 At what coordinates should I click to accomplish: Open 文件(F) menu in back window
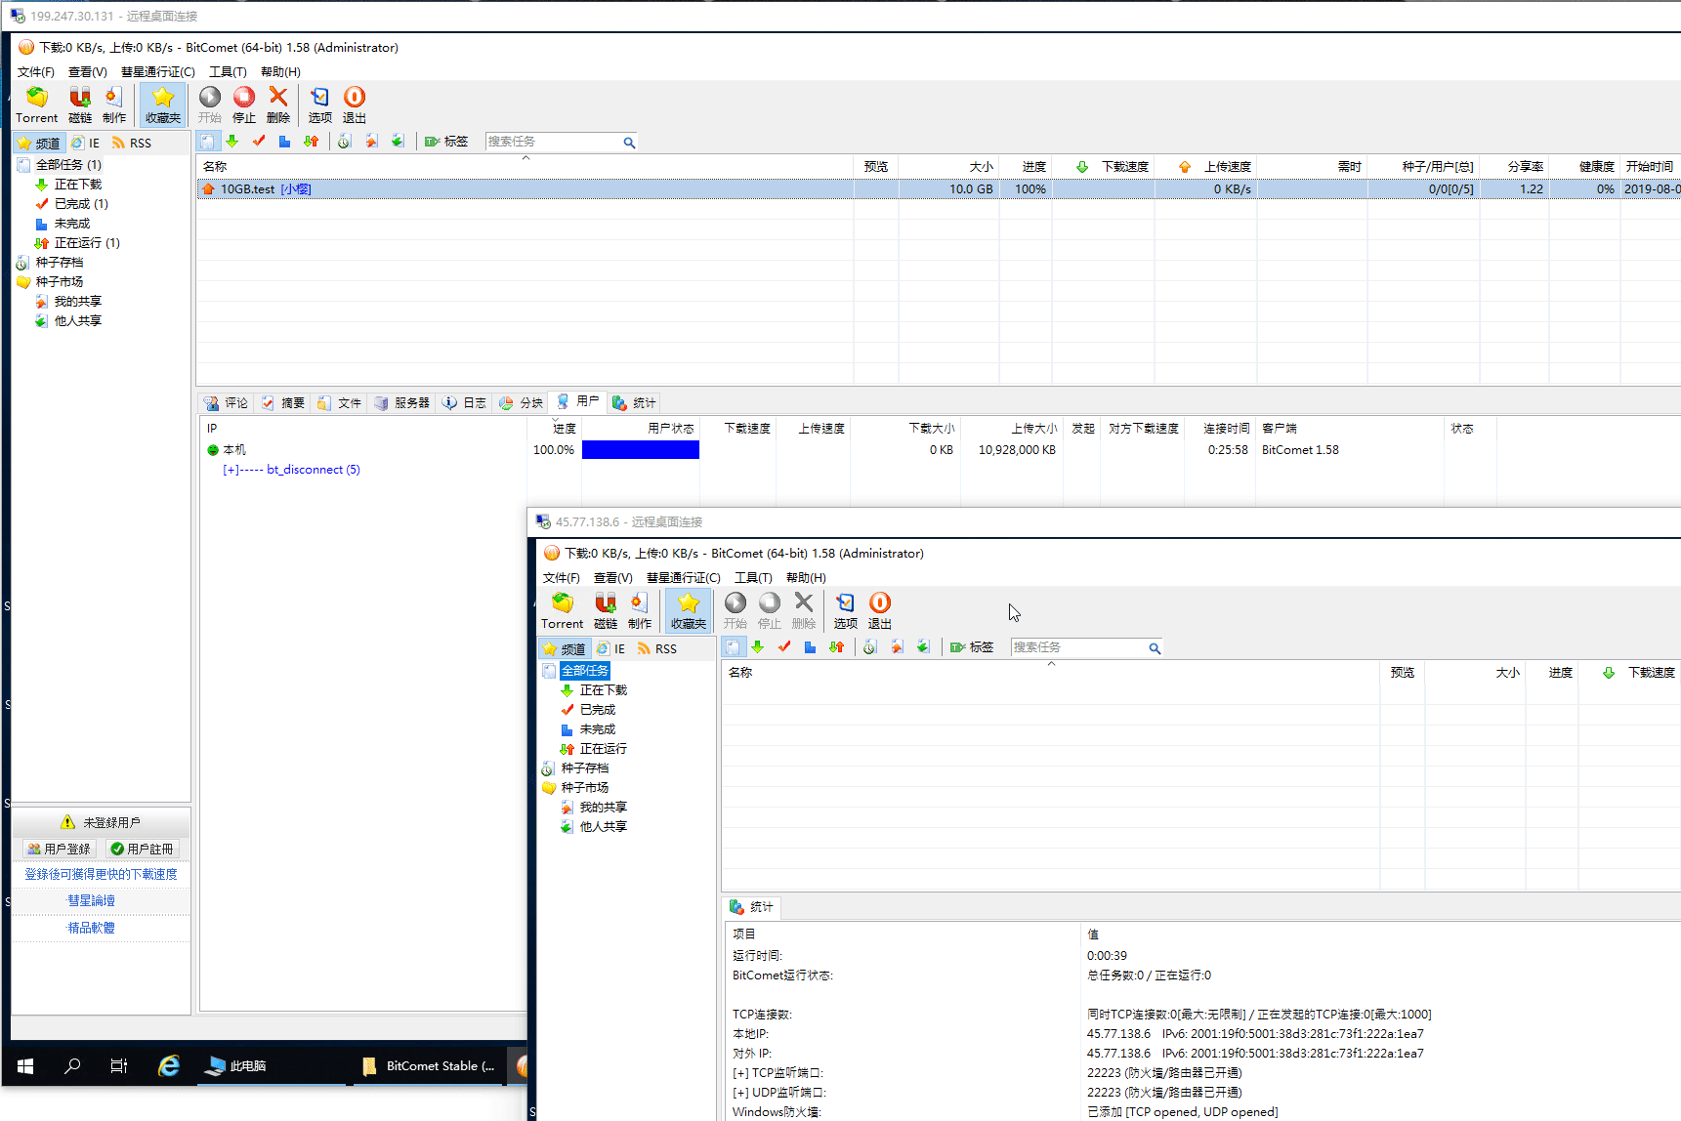36,71
